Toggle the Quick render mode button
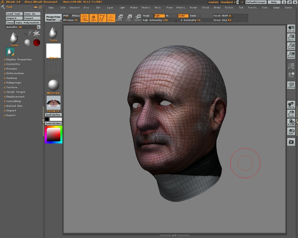 (93, 18)
